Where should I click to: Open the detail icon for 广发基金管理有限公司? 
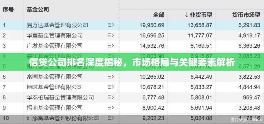(110, 46)
